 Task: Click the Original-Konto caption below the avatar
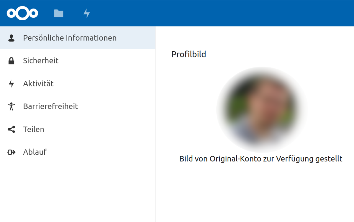(261, 159)
